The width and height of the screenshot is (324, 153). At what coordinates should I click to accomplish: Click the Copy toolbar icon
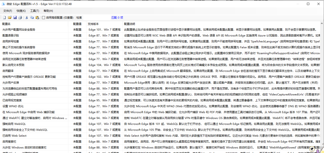(32, 18)
